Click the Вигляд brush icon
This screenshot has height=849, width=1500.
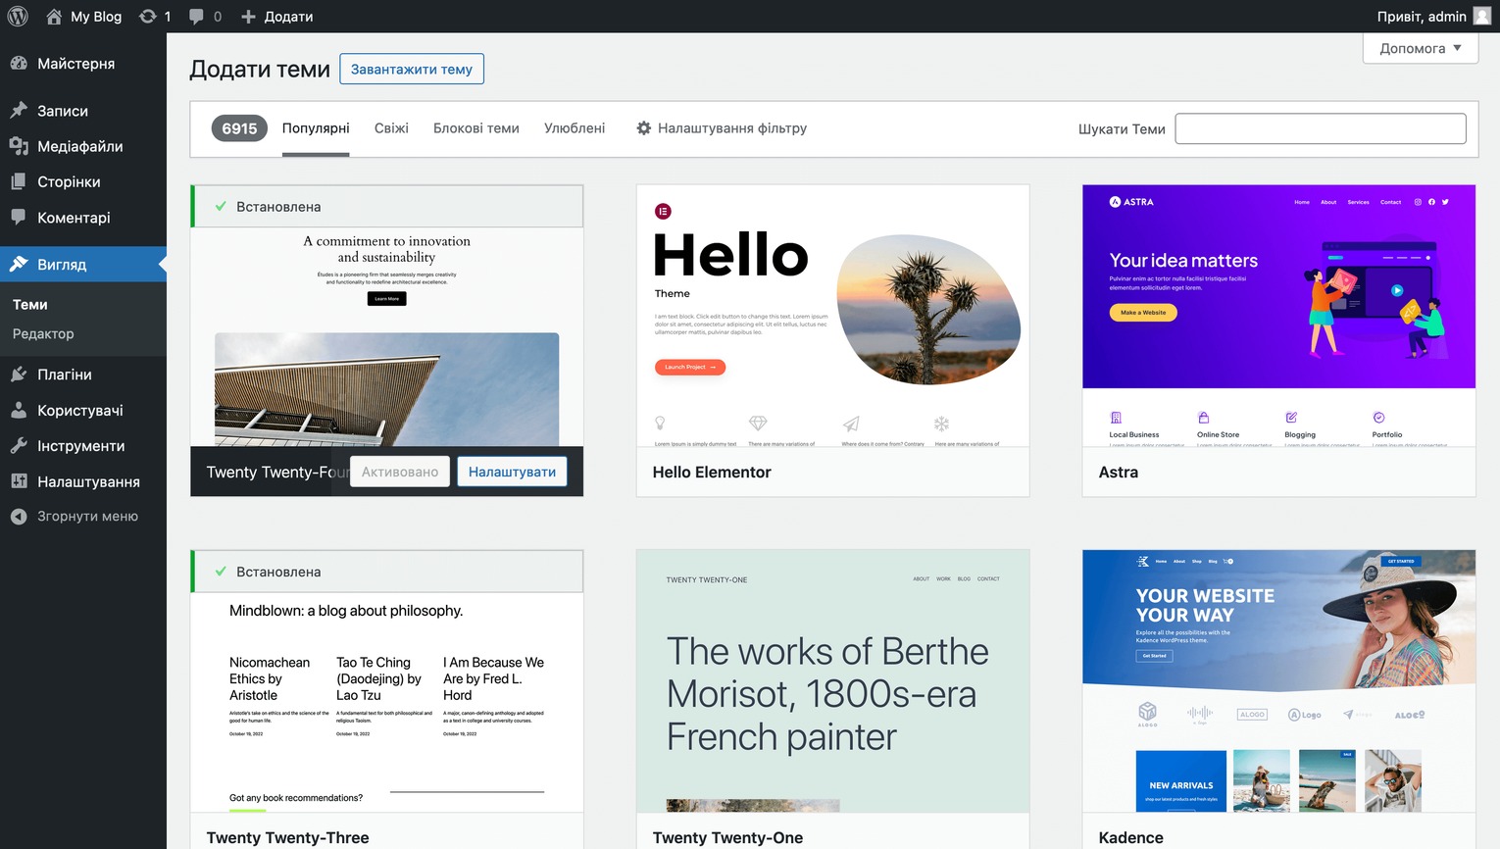tap(19, 265)
